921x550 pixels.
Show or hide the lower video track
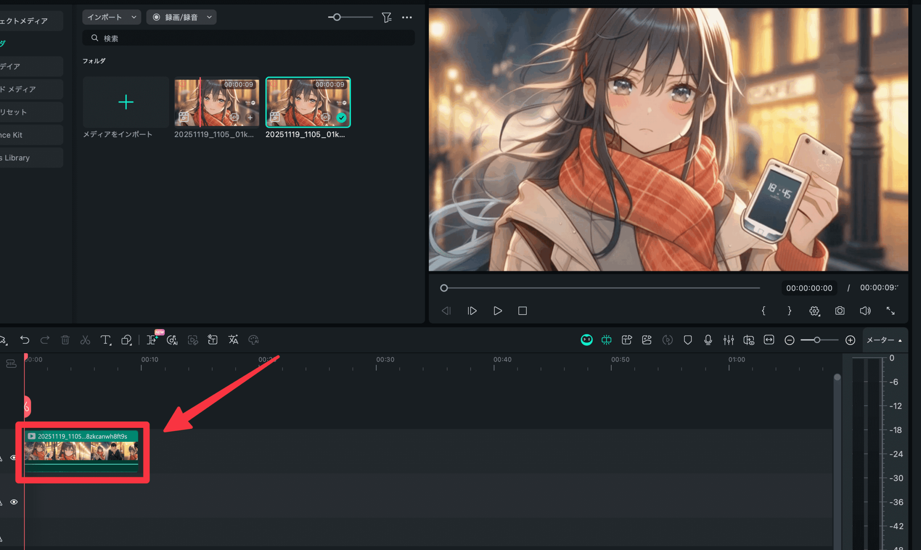pyautogui.click(x=14, y=502)
